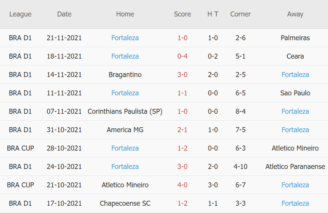Open Chapecoense SC team link
The width and height of the screenshot is (328, 213).
tap(125, 203)
